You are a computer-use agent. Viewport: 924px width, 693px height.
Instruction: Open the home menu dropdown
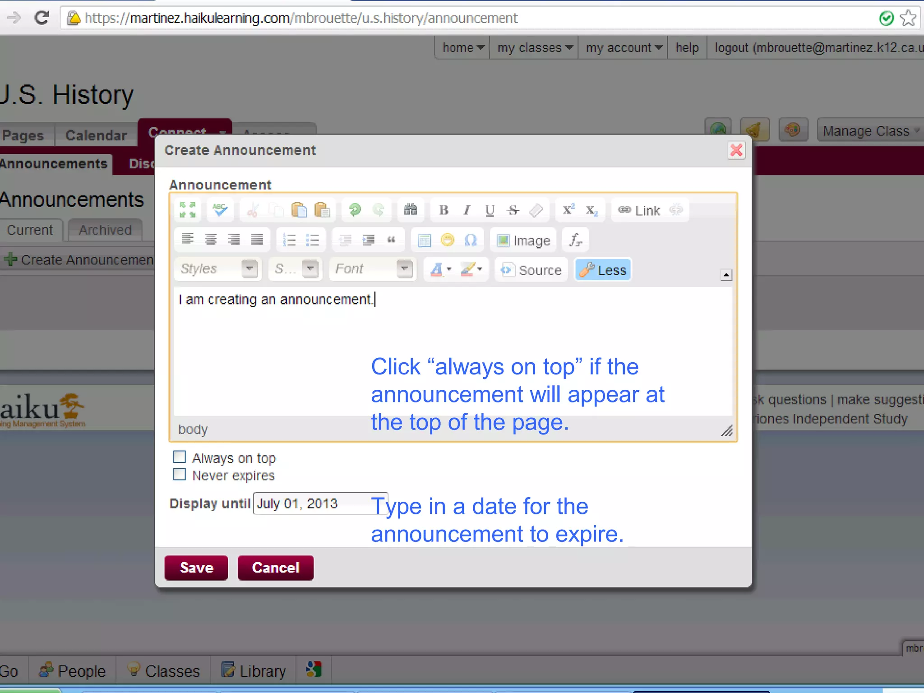[x=463, y=47]
